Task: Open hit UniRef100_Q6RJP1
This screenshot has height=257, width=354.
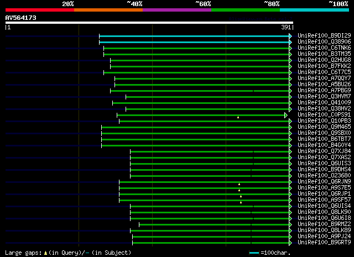Action: click(324, 194)
